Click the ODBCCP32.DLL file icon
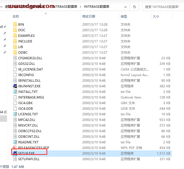 click(x=15, y=131)
